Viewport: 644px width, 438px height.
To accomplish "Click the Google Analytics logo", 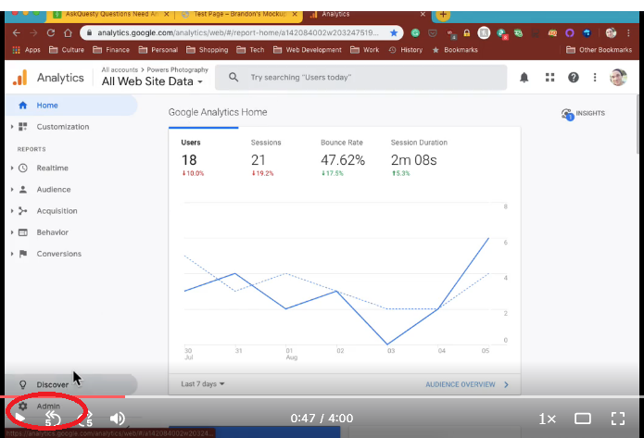I will pos(19,78).
